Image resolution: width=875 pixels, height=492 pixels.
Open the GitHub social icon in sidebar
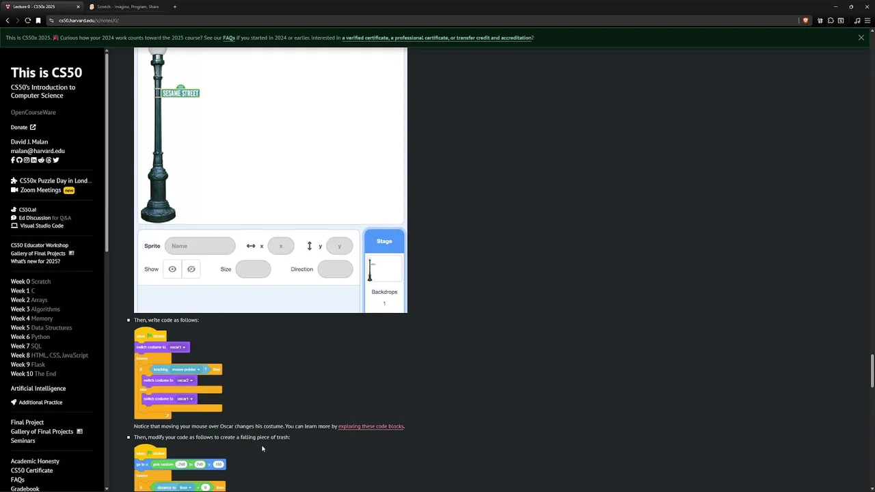[x=19, y=160]
